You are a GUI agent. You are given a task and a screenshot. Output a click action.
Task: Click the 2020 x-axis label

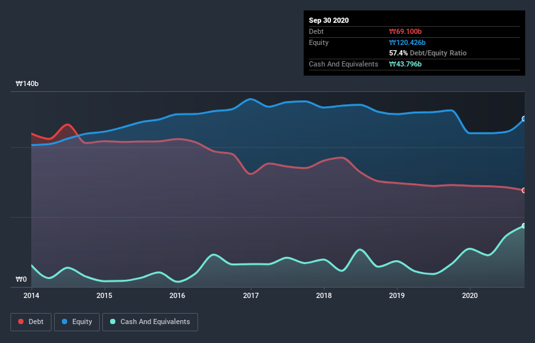point(470,295)
